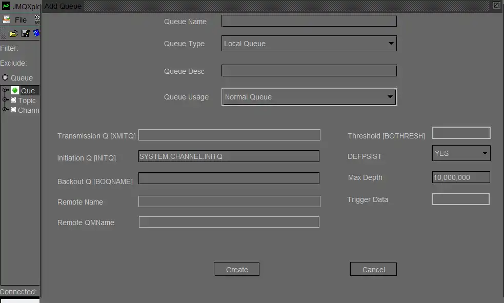Screen dimensions: 504x303
Task: Click the save disk toolbar icon
Action: [x=26, y=33]
